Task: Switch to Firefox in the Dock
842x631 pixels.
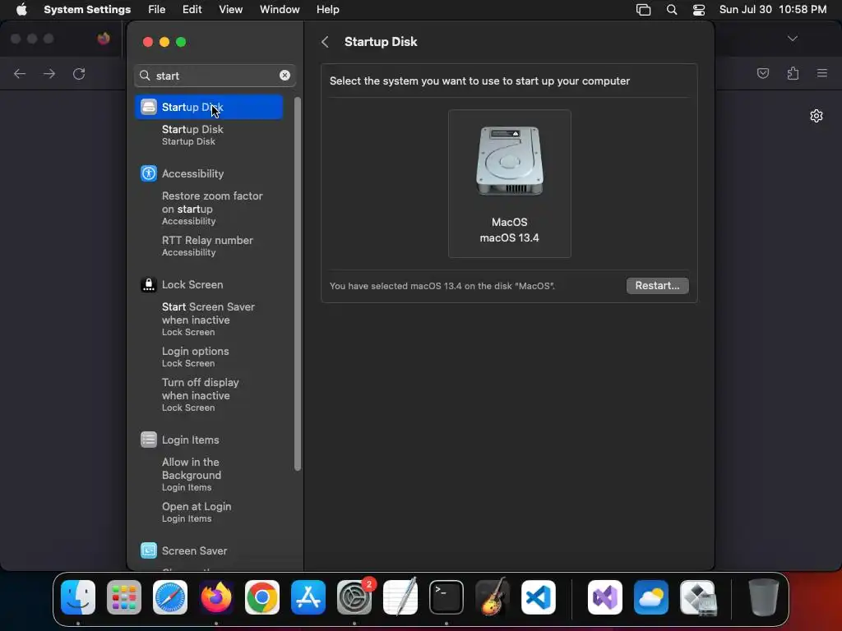Action: [216, 597]
